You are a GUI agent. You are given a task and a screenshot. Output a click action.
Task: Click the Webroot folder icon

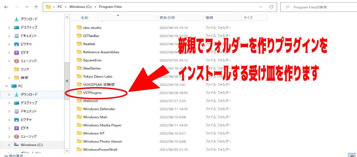[x=79, y=101]
